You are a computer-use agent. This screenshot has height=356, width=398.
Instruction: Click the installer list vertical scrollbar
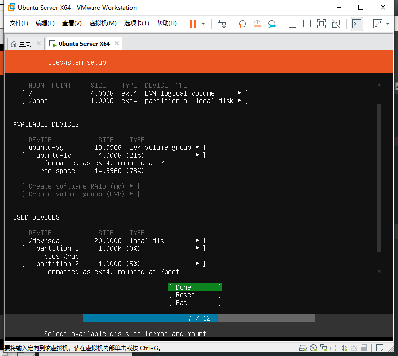pos(379,178)
